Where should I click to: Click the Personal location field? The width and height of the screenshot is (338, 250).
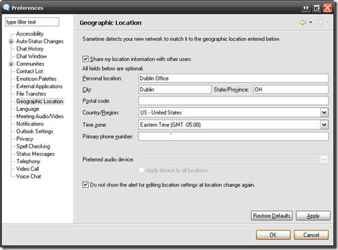[x=234, y=78]
